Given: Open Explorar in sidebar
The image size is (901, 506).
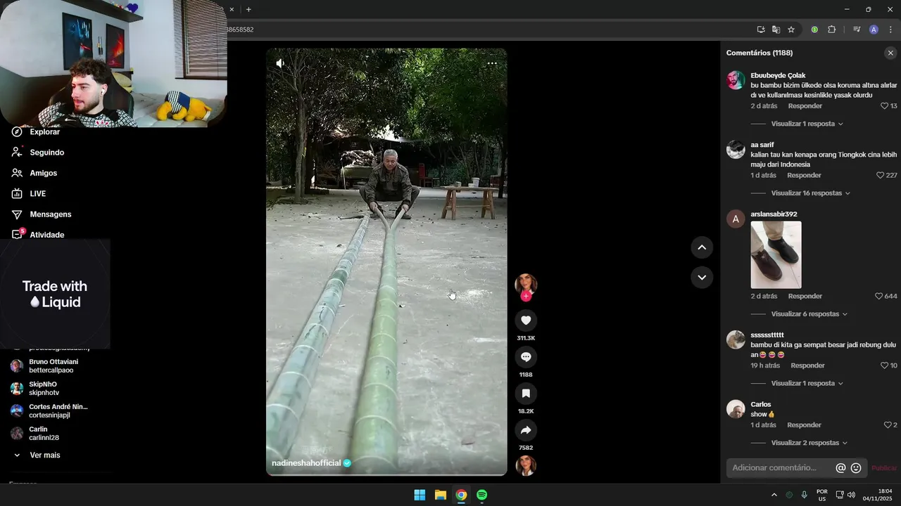Looking at the screenshot, I should pos(44,132).
